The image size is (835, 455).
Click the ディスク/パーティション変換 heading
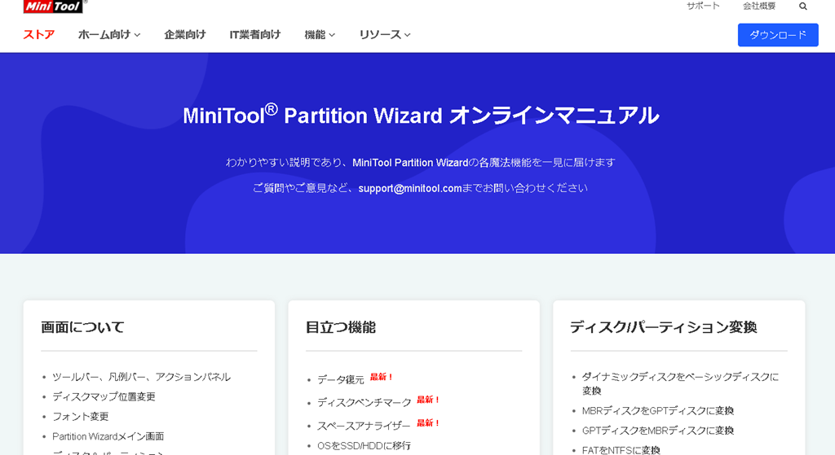click(x=664, y=327)
